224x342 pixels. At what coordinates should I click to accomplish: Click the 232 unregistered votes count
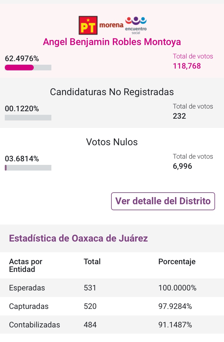tap(179, 116)
